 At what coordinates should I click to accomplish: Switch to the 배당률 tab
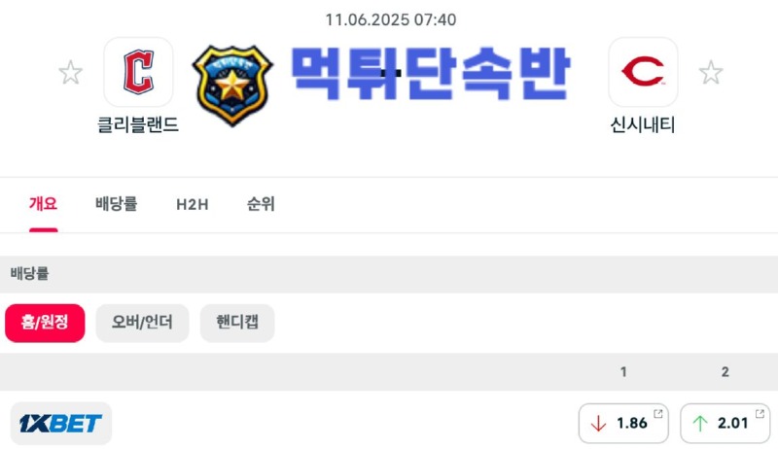coord(116,204)
